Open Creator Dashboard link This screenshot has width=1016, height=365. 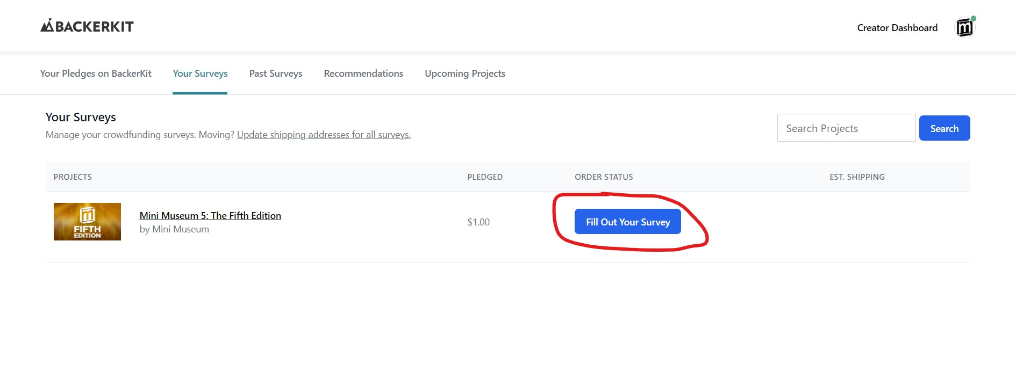click(x=897, y=28)
